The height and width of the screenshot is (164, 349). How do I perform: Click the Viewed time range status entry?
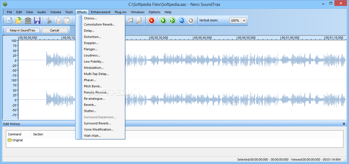coord(316,160)
